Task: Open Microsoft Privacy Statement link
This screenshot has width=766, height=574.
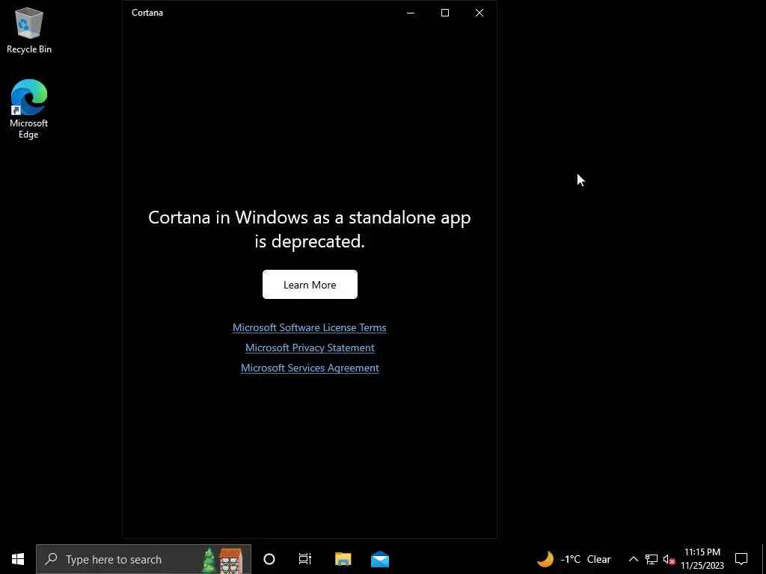Action: (310, 348)
